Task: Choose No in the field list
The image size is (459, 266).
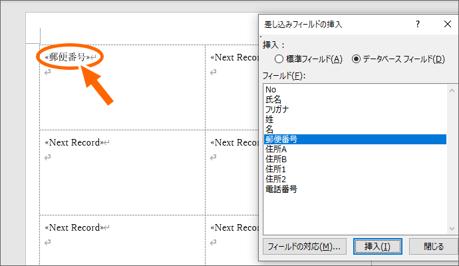Action: 270,89
